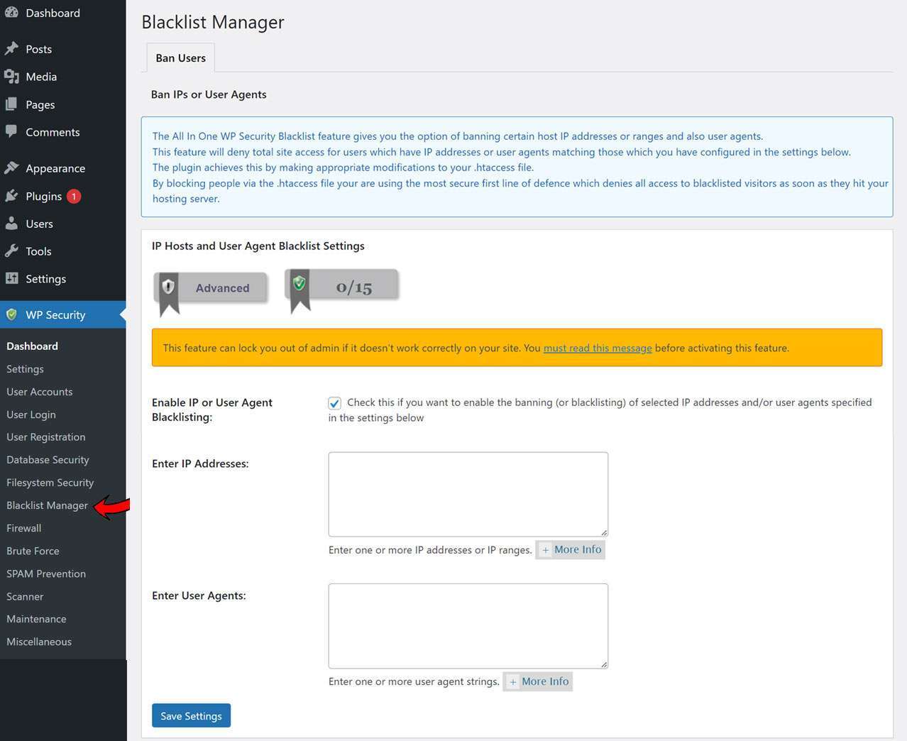Click 'IP Hosts and User Agent Blacklist Settings' title
The width and height of the screenshot is (907, 741).
pos(258,246)
